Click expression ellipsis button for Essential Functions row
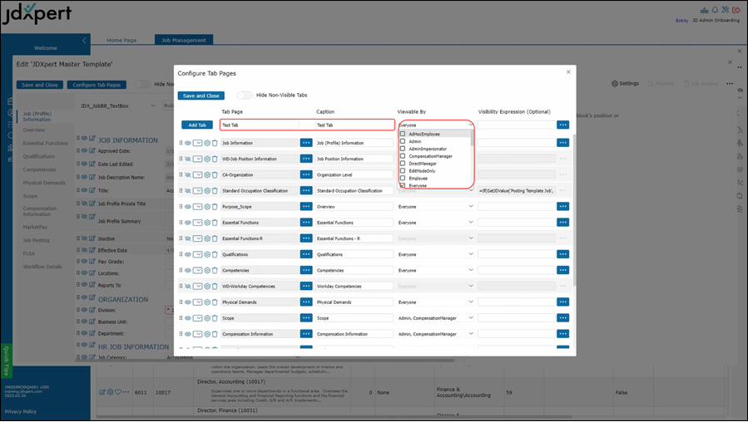This screenshot has height=422, width=748. point(563,223)
